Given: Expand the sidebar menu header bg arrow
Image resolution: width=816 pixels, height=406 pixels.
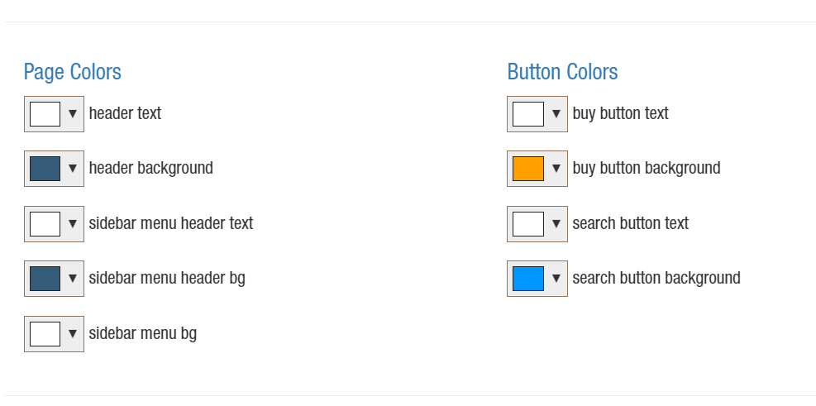Looking at the screenshot, I should (x=73, y=279).
